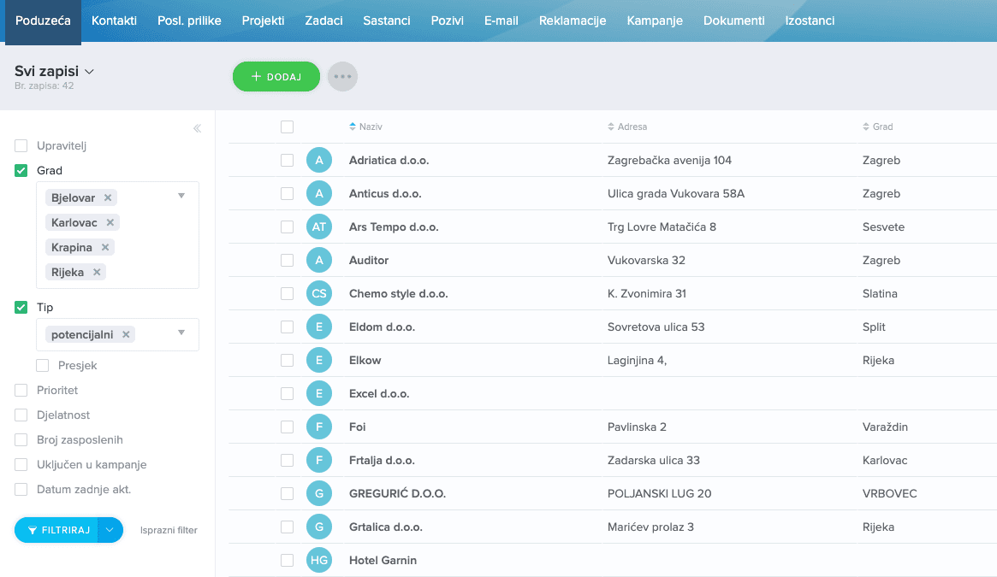Image resolution: width=997 pixels, height=577 pixels.
Task: Apply filters with FILTRIRAJ button
Action: point(56,530)
